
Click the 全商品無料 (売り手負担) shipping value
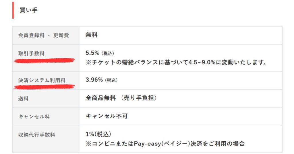[121, 98]
